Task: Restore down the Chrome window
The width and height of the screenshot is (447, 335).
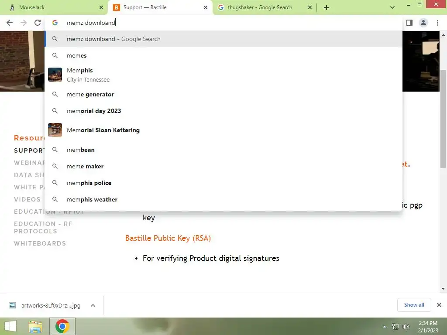Action: 419,4
